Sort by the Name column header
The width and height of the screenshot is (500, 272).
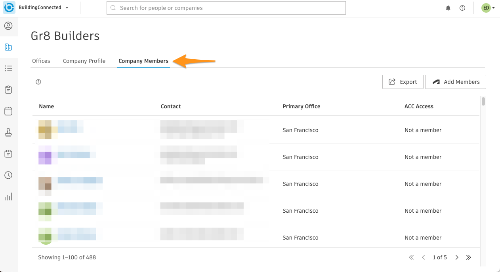(46, 106)
